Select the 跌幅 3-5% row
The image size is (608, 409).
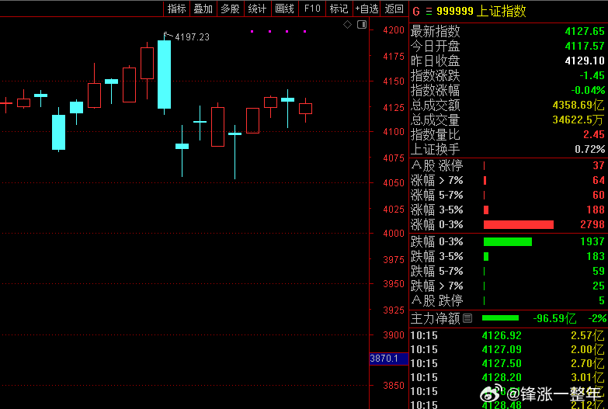pos(507,256)
